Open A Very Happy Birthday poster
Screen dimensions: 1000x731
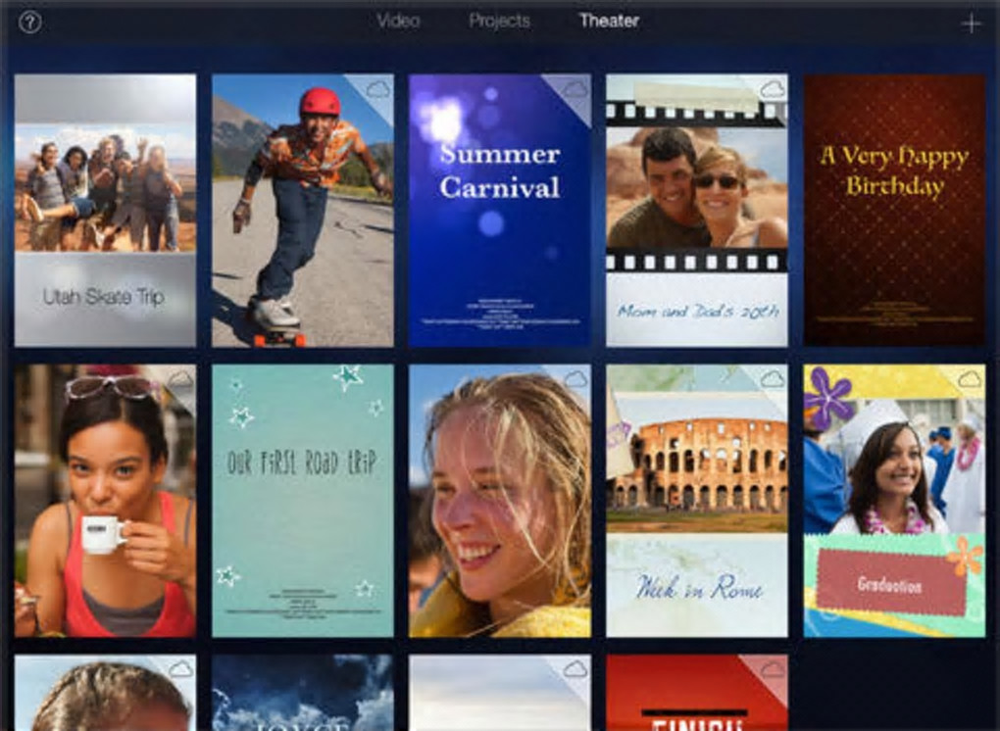pyautogui.click(x=895, y=211)
